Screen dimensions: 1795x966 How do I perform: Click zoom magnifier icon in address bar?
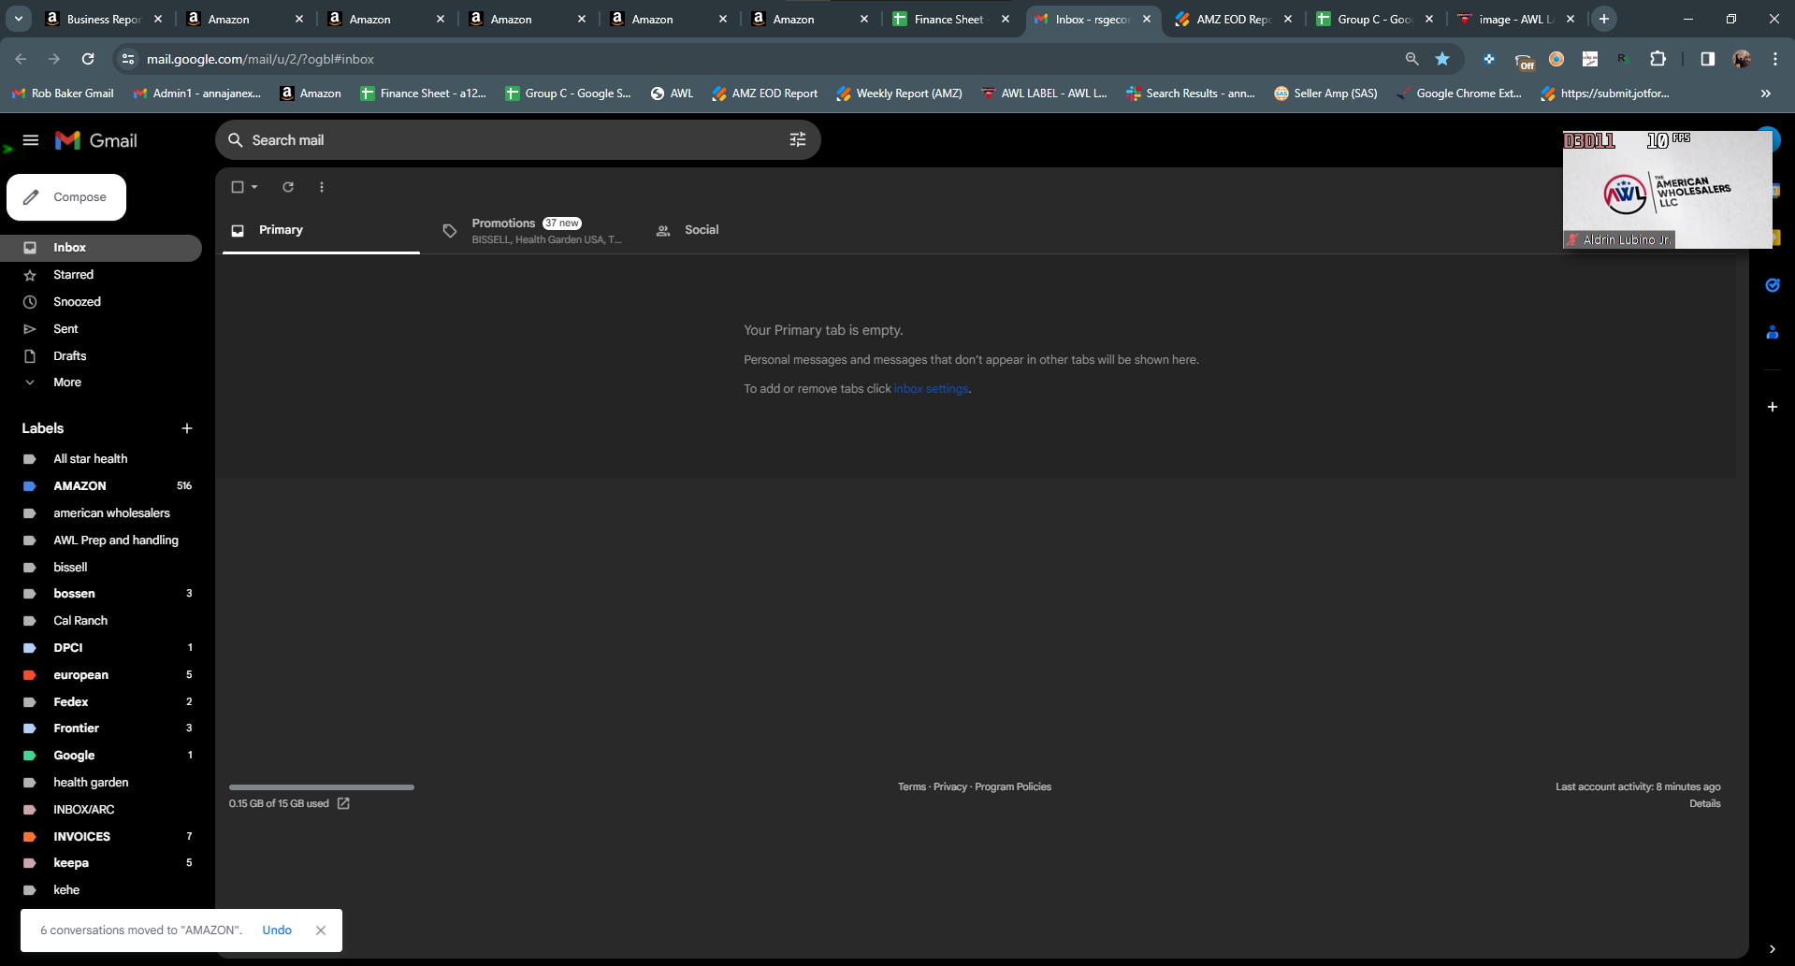(1411, 59)
